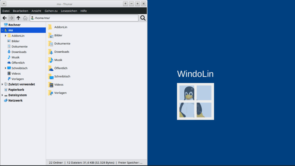Image resolution: width=295 pixels, height=166 pixels.
Task: Maximize the Thunar window
Action: pyautogui.click(x=137, y=3)
